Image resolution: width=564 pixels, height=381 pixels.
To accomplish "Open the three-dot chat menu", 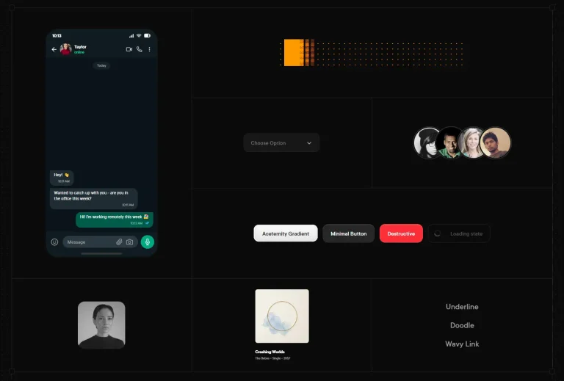I will click(149, 49).
